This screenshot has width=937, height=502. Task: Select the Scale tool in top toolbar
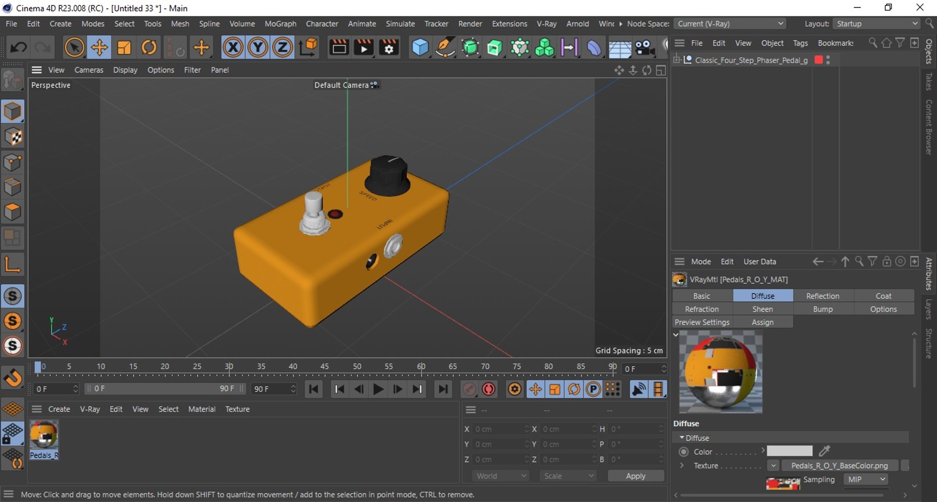coord(124,47)
